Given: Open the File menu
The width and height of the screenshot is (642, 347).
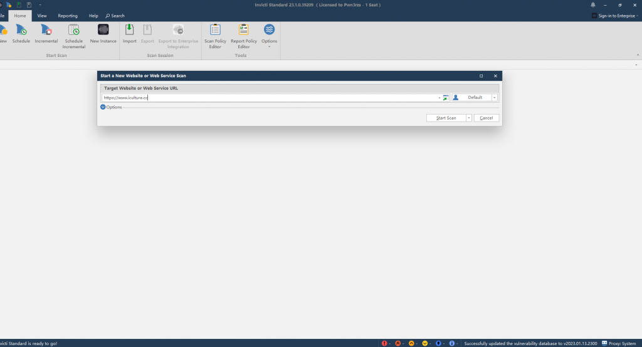Looking at the screenshot, I should pyautogui.click(x=2, y=16).
